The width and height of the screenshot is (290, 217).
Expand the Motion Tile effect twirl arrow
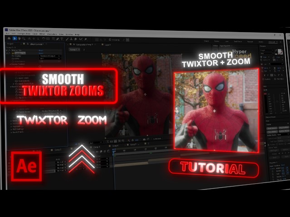7,50
